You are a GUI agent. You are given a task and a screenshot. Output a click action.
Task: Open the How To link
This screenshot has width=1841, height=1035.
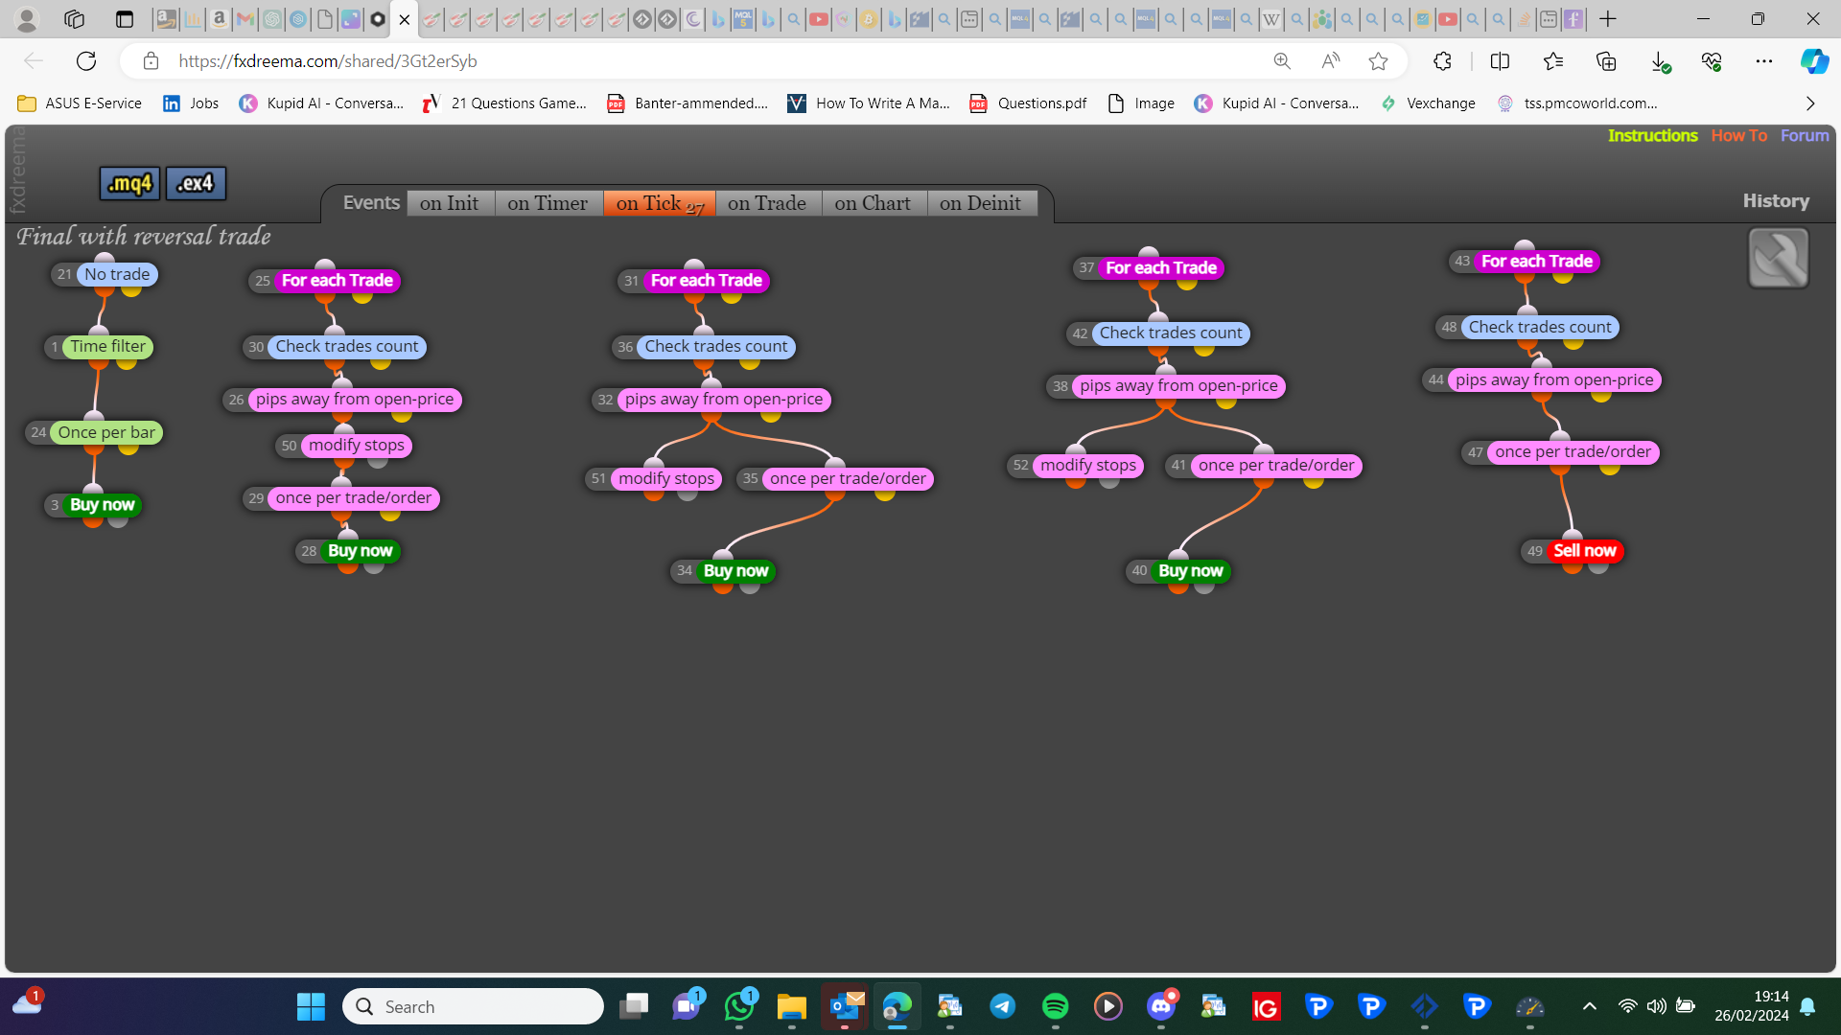pyautogui.click(x=1738, y=136)
